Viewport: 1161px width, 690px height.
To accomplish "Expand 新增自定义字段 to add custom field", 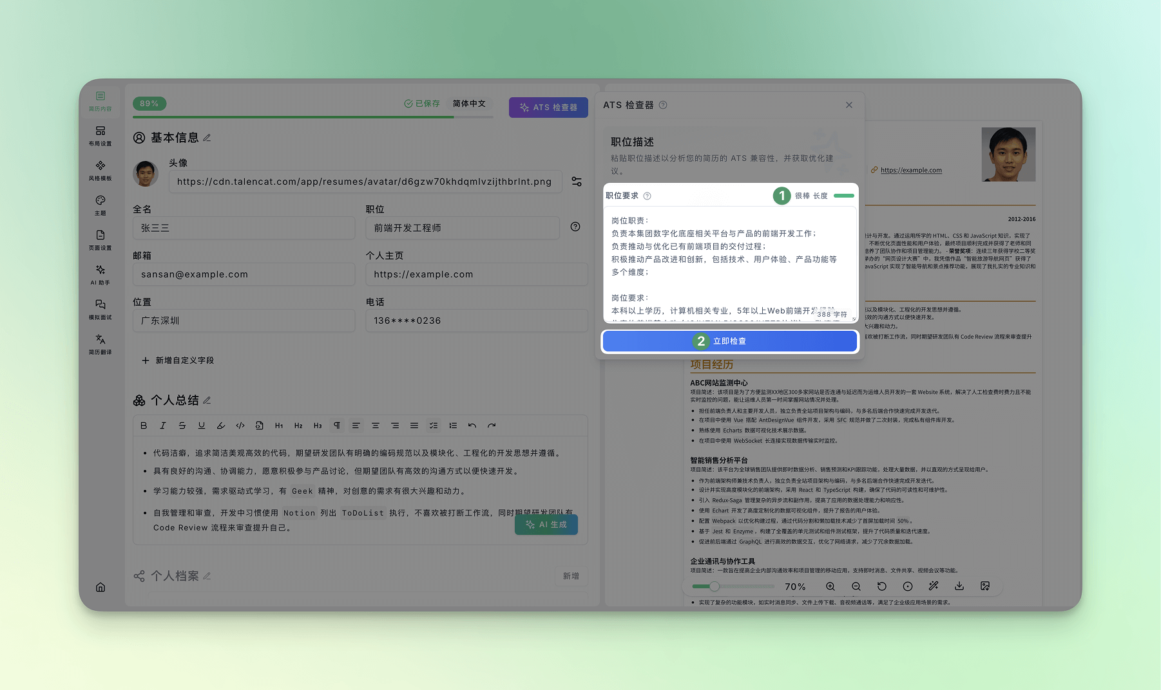I will pyautogui.click(x=178, y=360).
